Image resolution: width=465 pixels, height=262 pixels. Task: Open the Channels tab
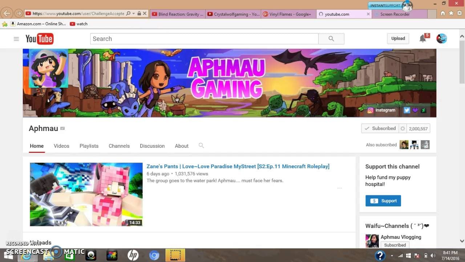[x=119, y=146]
